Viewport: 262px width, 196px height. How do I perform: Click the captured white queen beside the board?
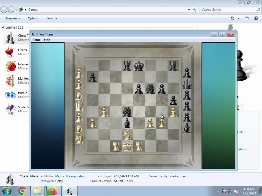click(79, 106)
